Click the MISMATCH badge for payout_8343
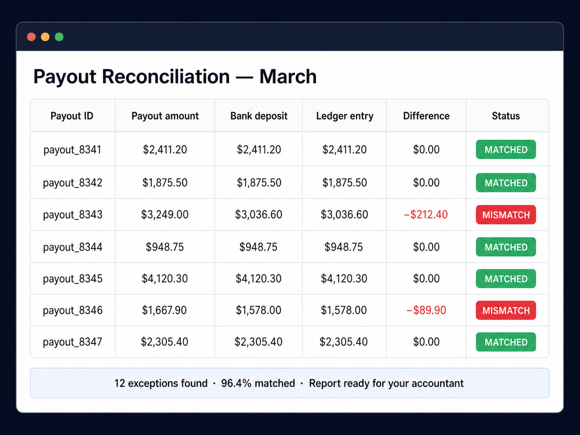The image size is (580, 435). pos(506,215)
